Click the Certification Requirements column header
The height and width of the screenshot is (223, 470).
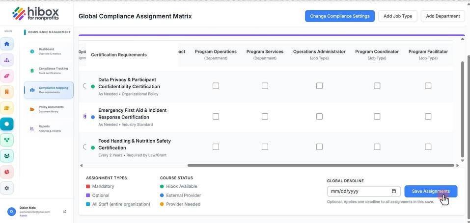(119, 55)
